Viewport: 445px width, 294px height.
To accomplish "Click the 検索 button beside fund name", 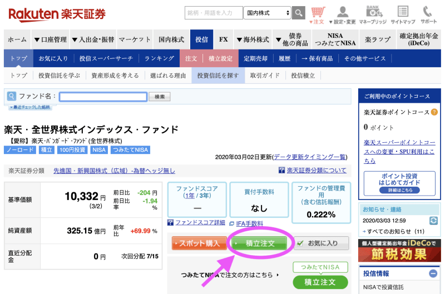I will pyautogui.click(x=160, y=97).
